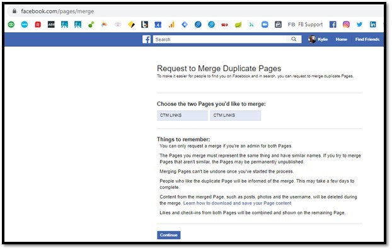Open the colorful pinwheel bookmark icon

click(x=105, y=25)
